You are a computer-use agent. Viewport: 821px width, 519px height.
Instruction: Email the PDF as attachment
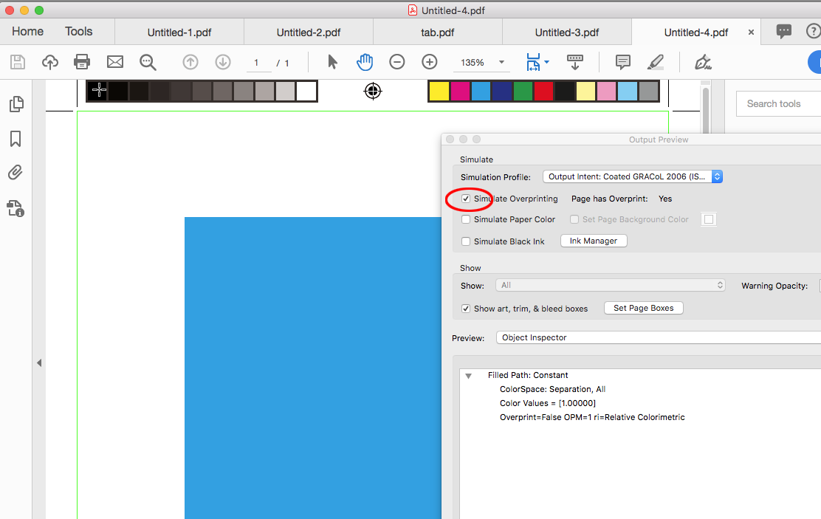click(114, 62)
